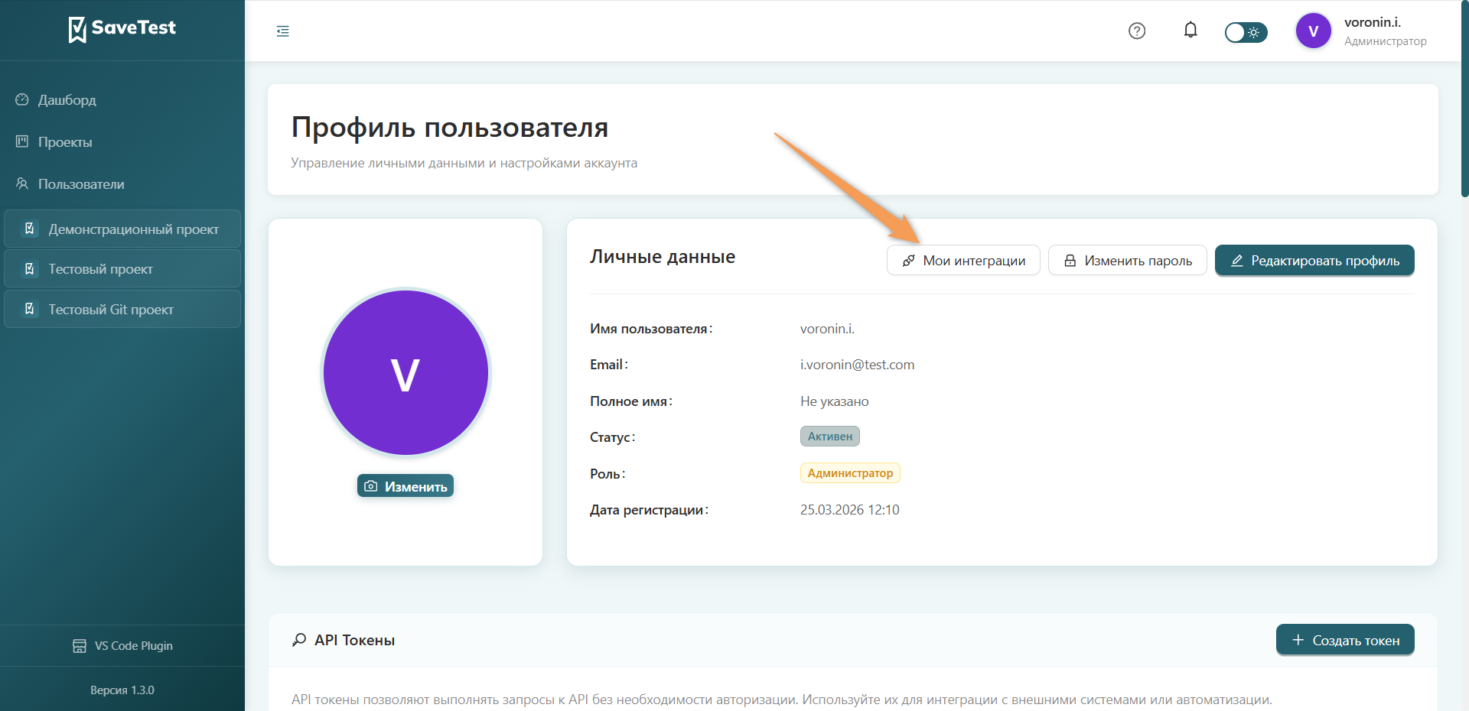The width and height of the screenshot is (1469, 711).
Task: Click the Проекты board icon
Action: click(x=22, y=141)
